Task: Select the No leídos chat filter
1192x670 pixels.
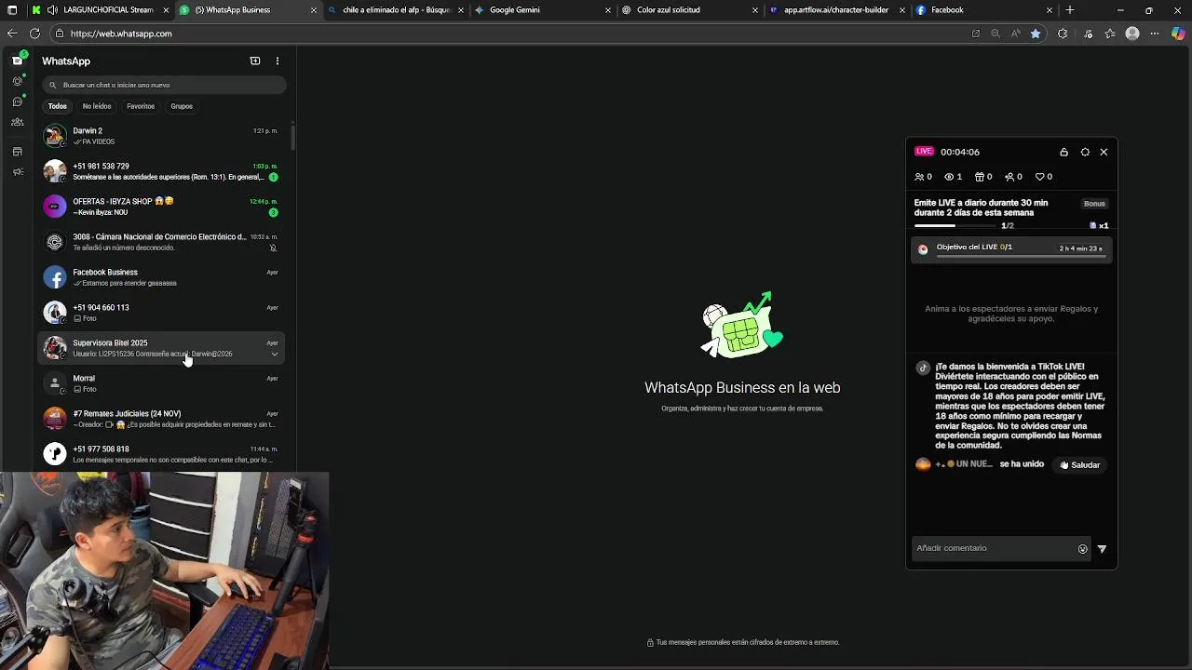Action: click(97, 106)
